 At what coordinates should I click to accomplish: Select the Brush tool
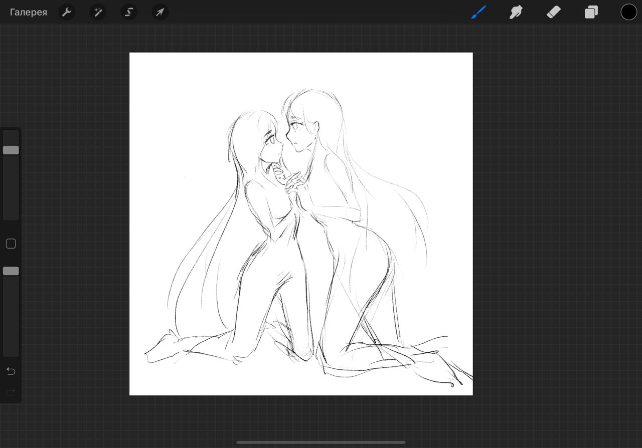pyautogui.click(x=478, y=12)
